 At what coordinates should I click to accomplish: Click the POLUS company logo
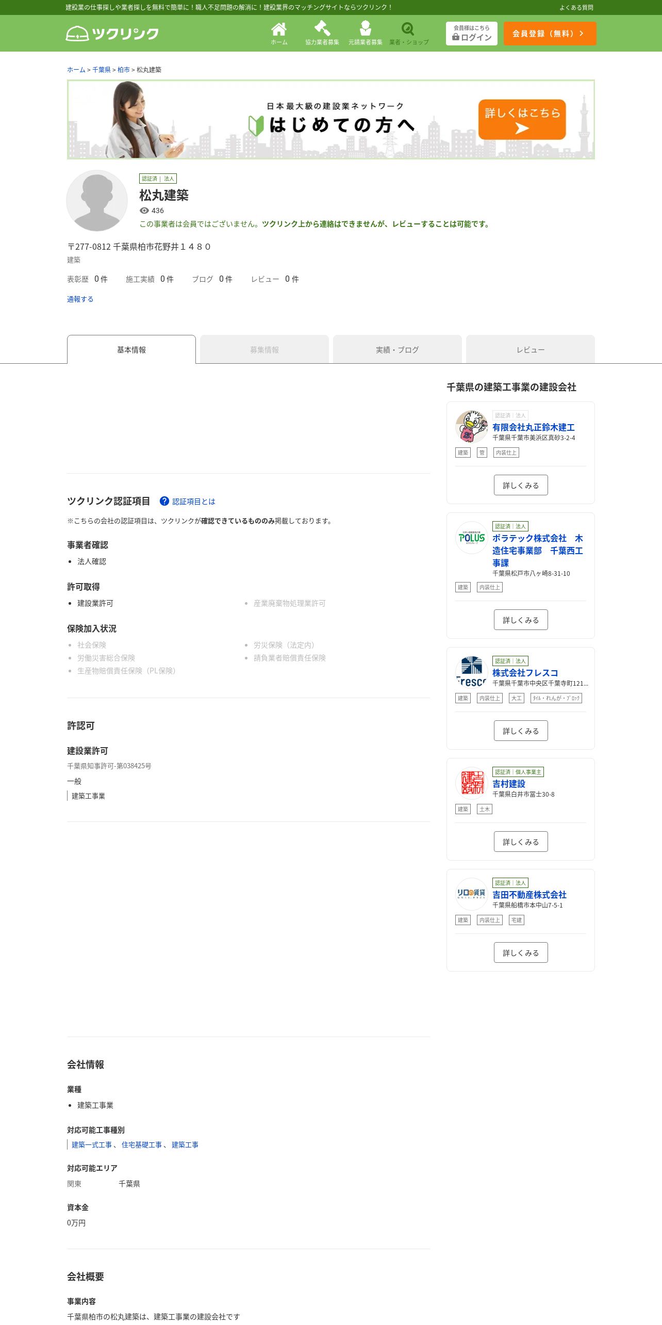[471, 538]
